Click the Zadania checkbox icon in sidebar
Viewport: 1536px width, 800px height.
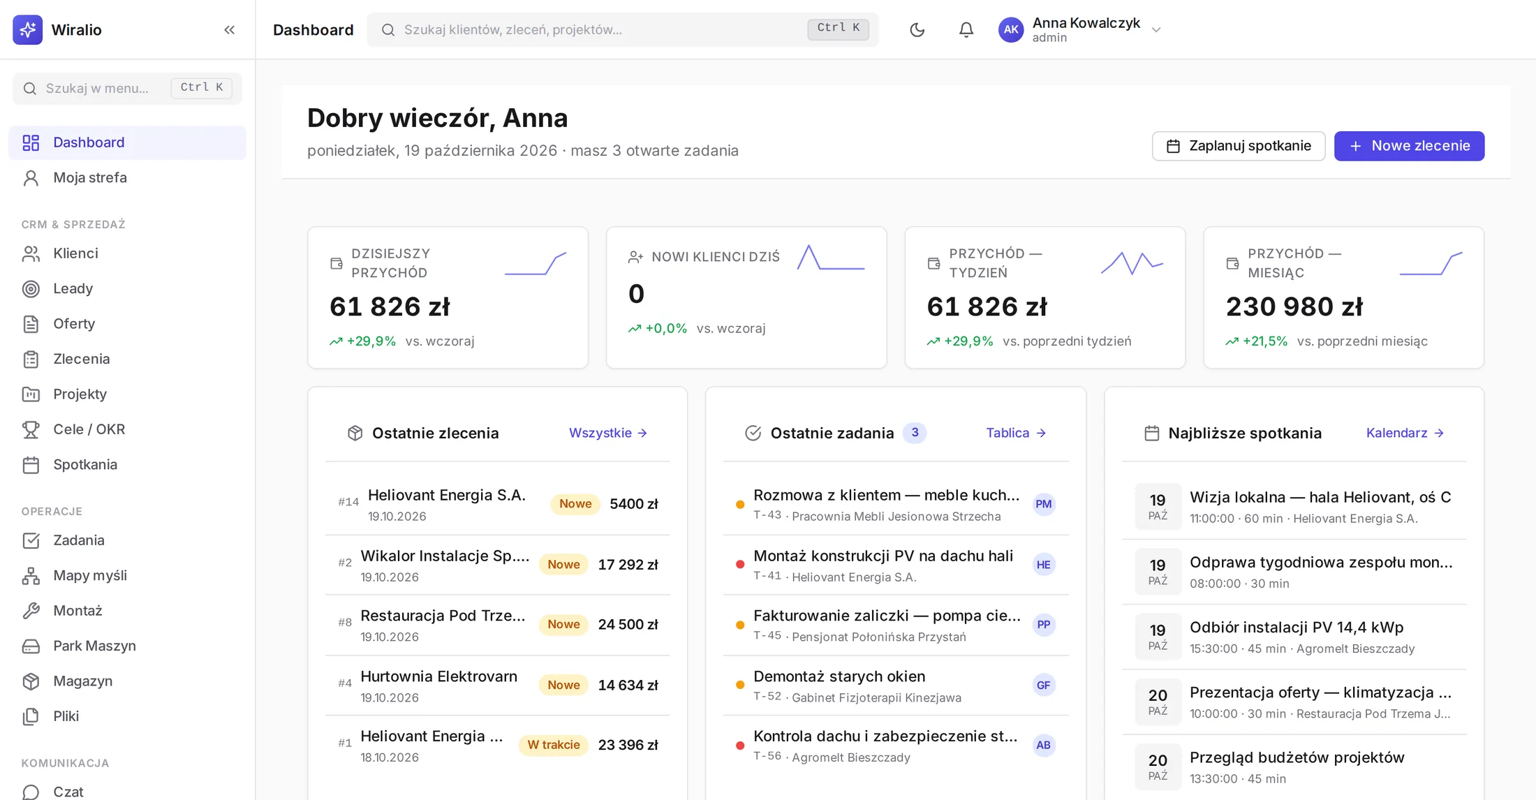(31, 540)
